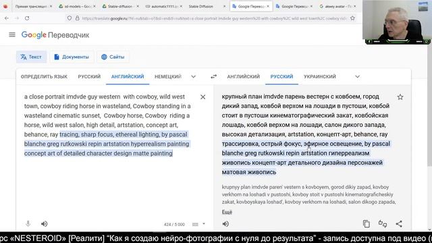
Task: Set target language to Английский
Action: coord(243,76)
